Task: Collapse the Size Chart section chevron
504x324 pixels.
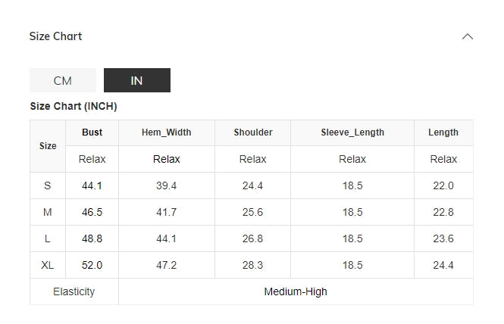Action: point(468,36)
